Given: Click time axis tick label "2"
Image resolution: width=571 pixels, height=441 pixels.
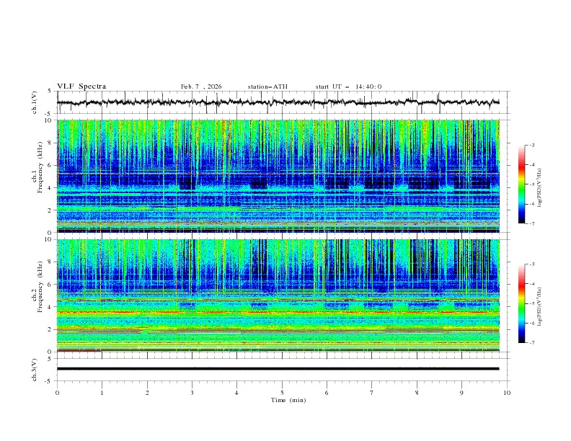Looking at the screenshot, I should coord(147,393).
